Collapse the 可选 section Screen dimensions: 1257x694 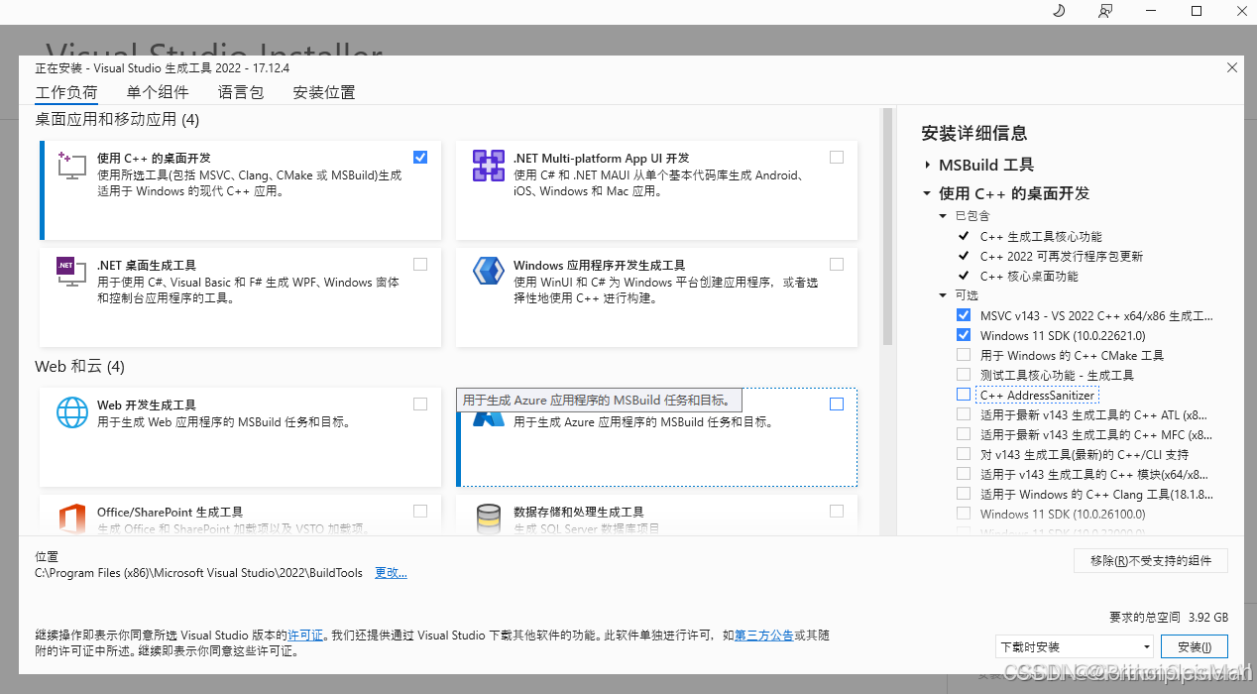point(943,295)
